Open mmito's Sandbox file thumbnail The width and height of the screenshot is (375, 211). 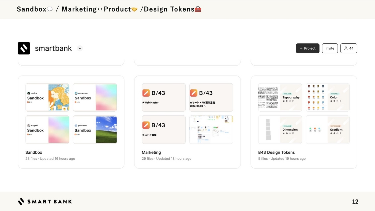point(47,97)
